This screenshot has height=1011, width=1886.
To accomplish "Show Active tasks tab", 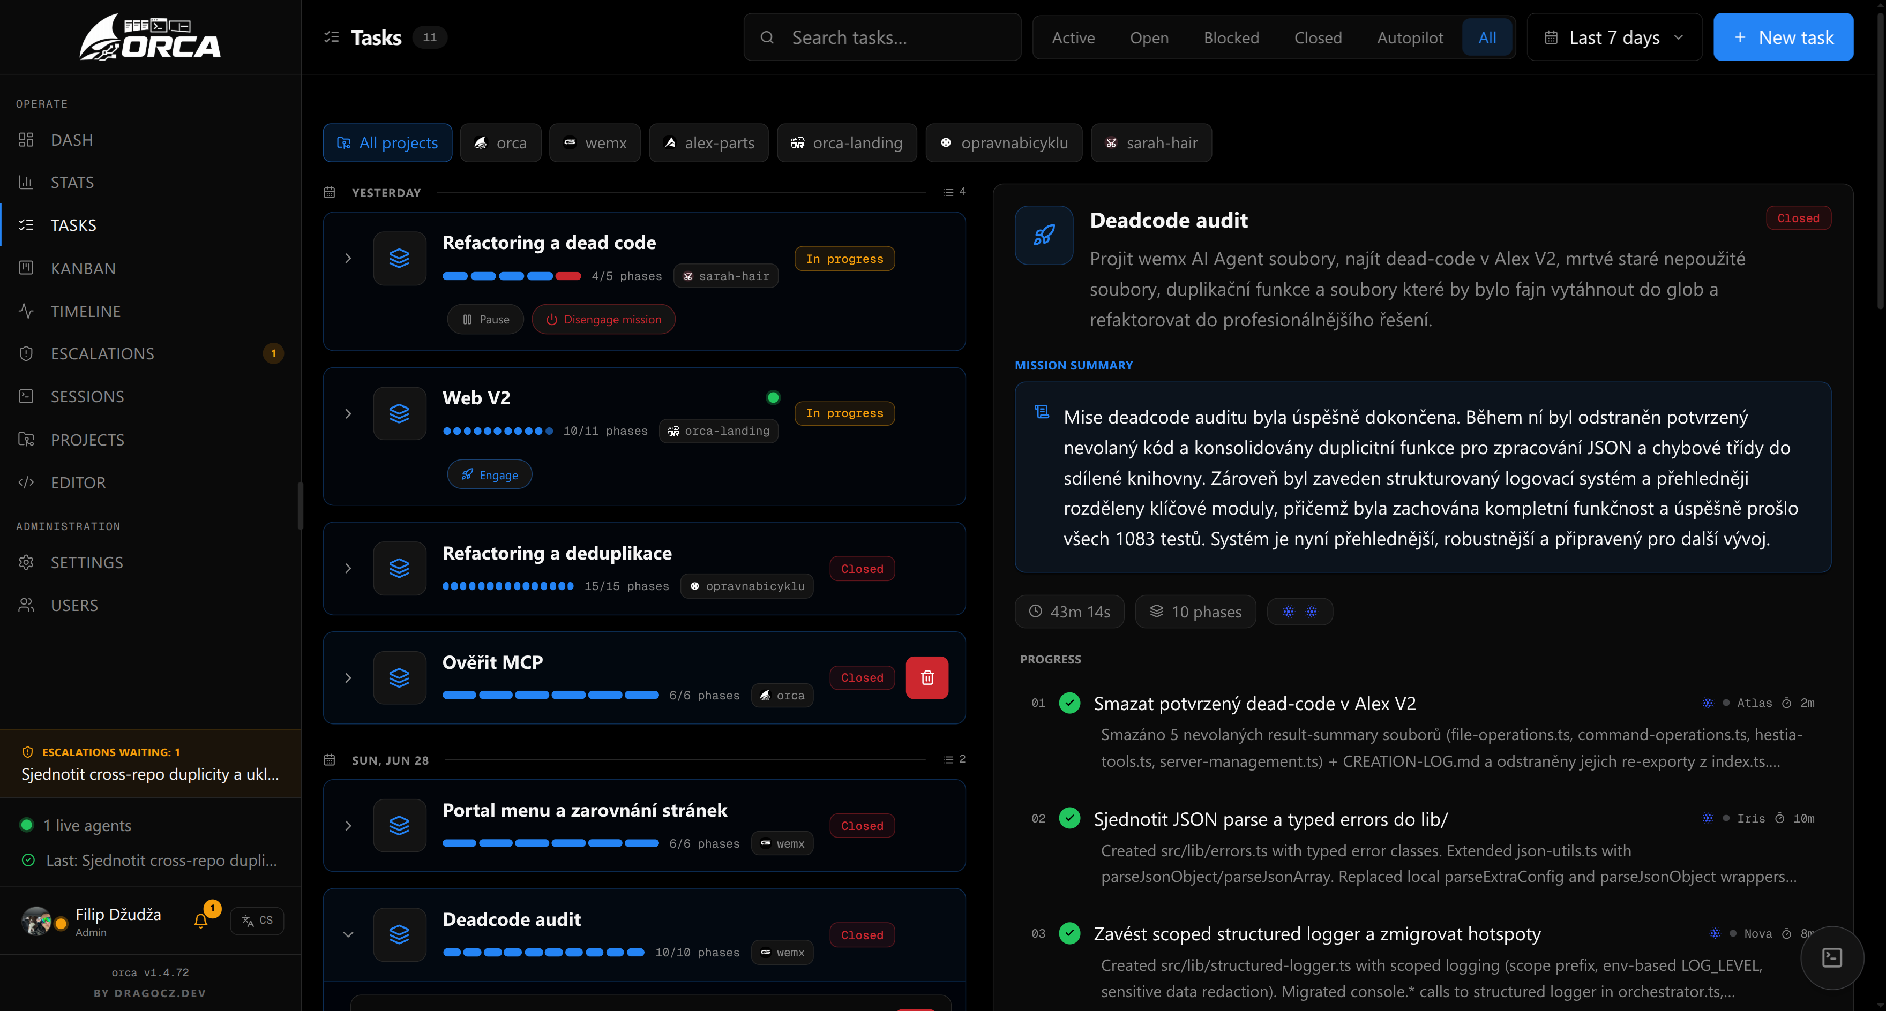I will tap(1073, 37).
